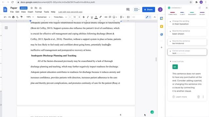The width and height of the screenshot is (209, 117).
Task: Reload the browser page
Action: pyautogui.click(x=12, y=2)
